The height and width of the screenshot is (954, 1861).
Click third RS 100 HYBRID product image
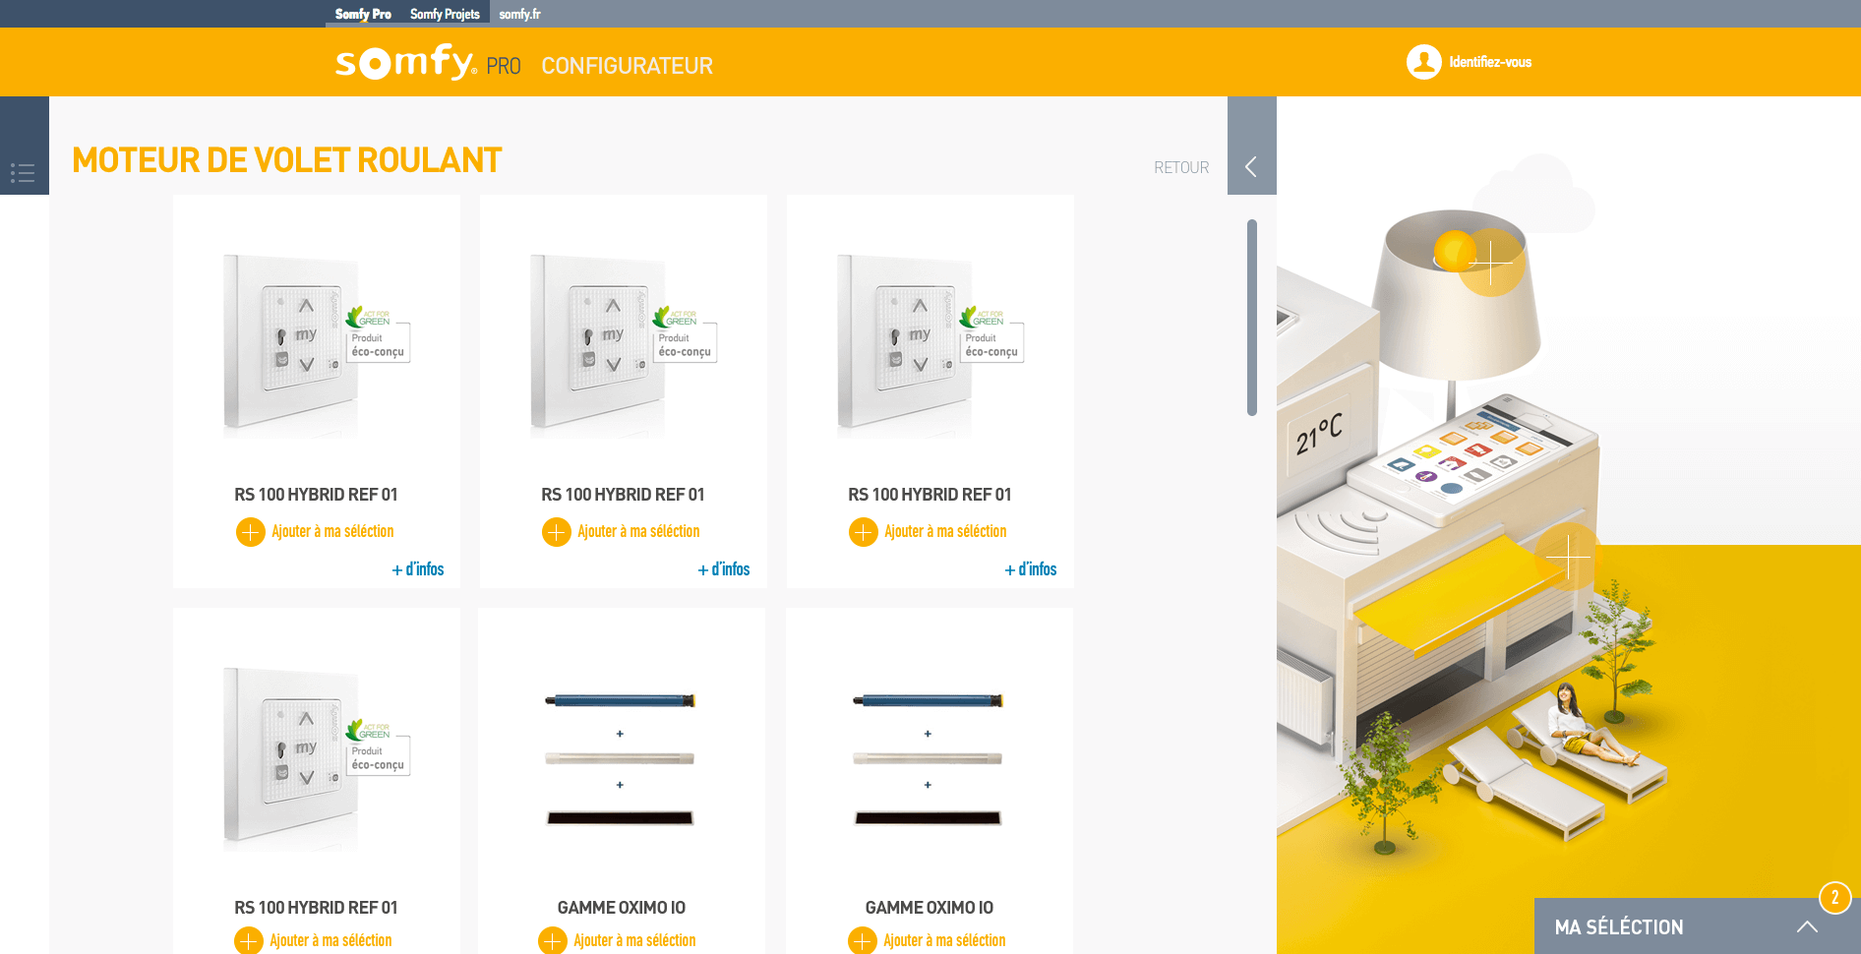[930, 345]
